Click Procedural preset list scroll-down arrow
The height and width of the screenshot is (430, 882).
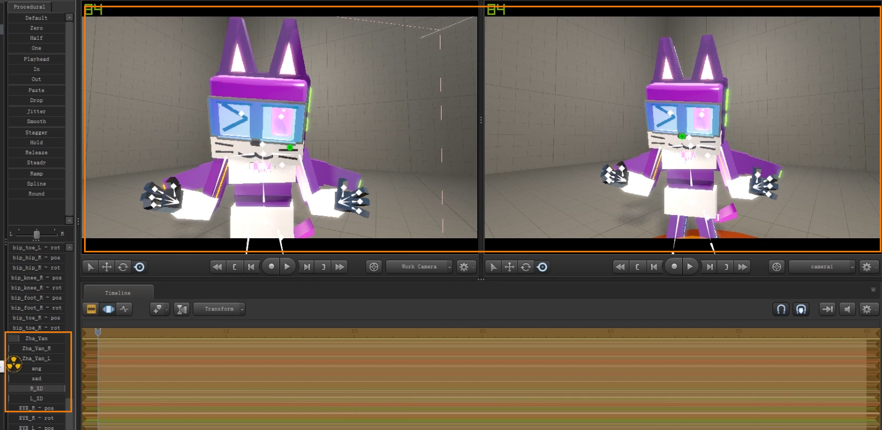69,220
